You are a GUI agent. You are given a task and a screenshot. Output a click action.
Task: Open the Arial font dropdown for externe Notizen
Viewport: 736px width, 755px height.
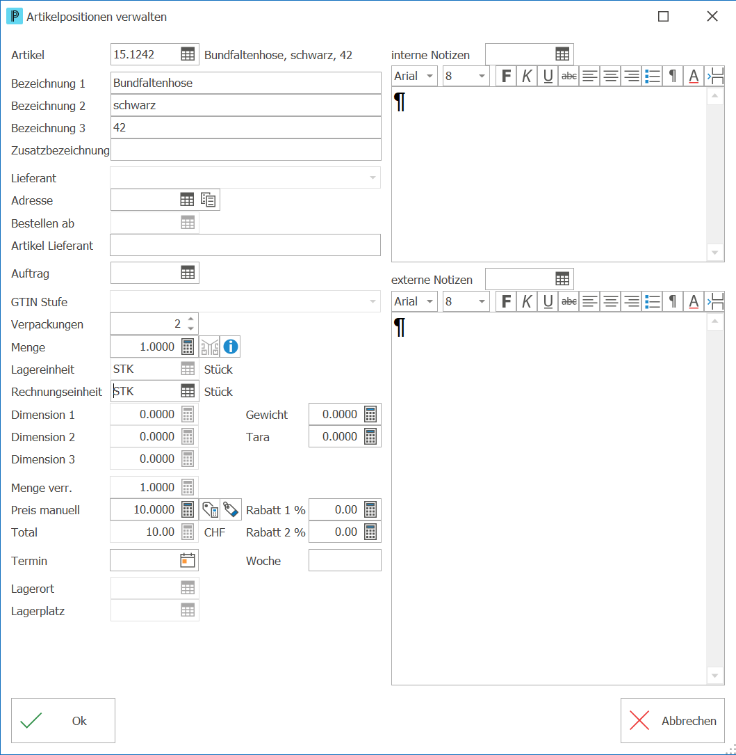click(x=430, y=301)
